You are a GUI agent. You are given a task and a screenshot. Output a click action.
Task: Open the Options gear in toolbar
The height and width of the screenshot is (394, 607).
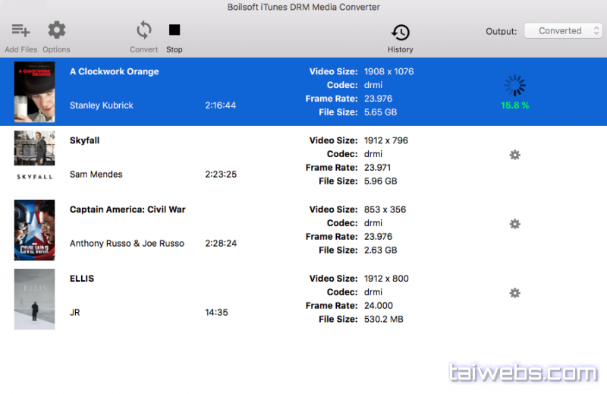56,30
